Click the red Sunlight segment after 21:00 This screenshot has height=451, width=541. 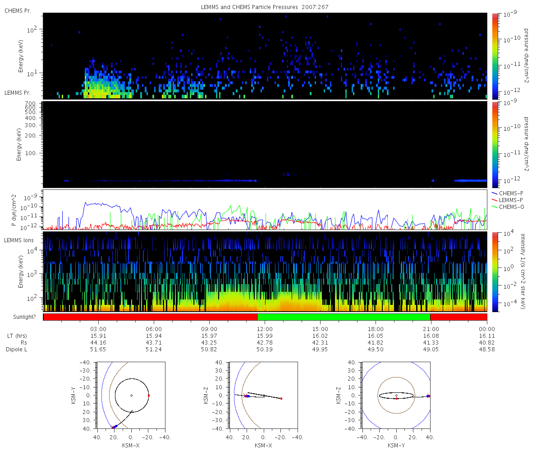459,317
